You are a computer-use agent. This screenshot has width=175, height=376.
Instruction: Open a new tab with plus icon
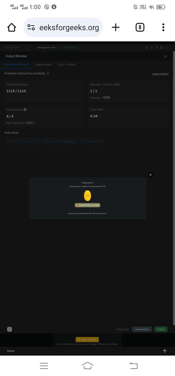(116, 28)
